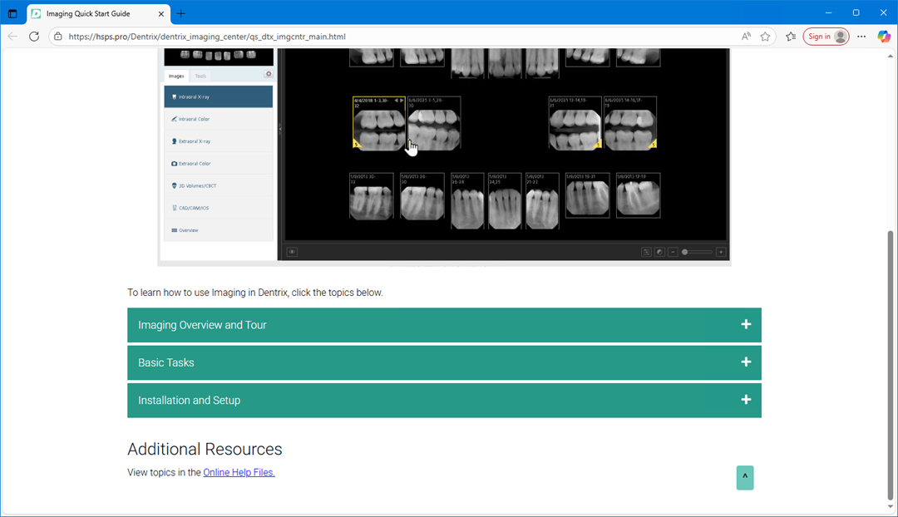Select the 6/6/2025 12-14,19-21 bitewing
Viewport: 898px width, 517px height.
575,123
